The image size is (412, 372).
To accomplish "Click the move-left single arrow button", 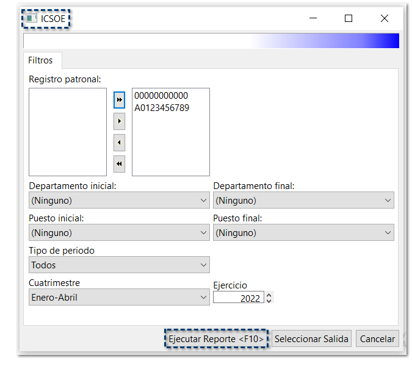I will click(120, 143).
